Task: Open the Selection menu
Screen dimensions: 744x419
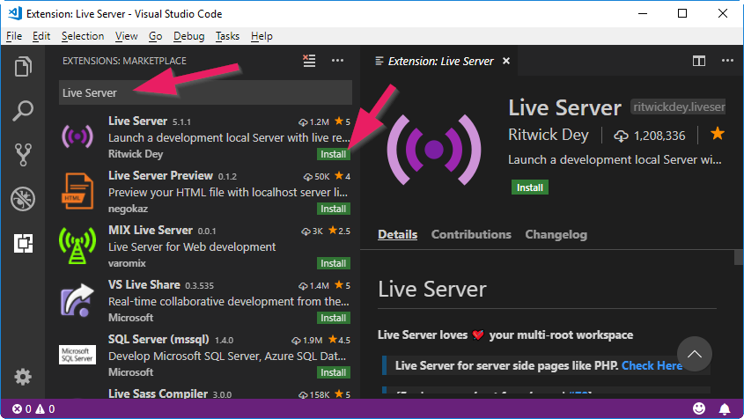Action: [83, 36]
